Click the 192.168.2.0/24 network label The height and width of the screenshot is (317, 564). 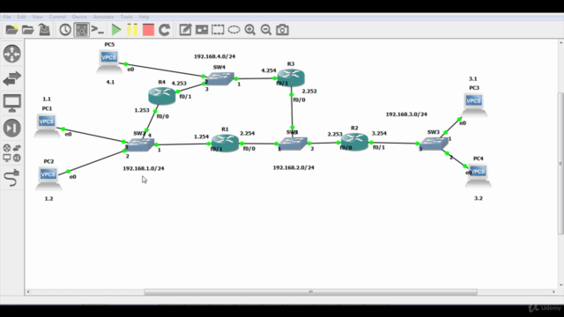pyautogui.click(x=293, y=167)
